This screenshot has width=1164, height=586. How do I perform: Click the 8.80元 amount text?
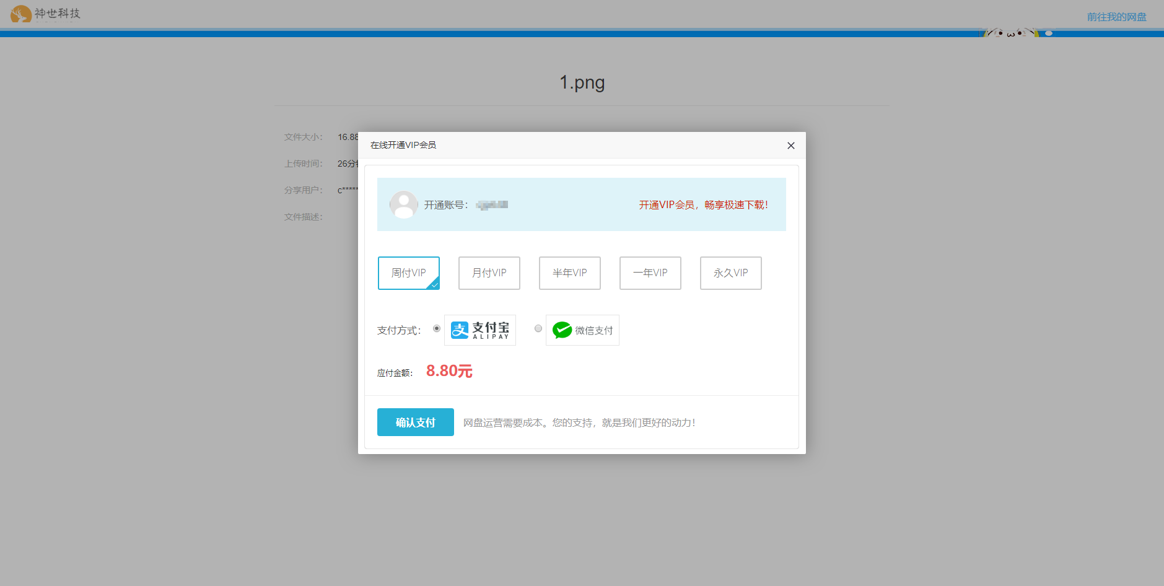point(449,371)
